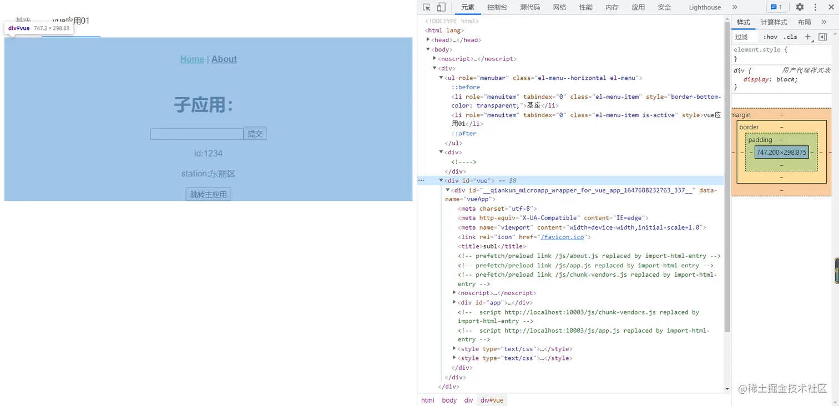The height and width of the screenshot is (406, 839).
Task: Open the actions ellipsis beside div id="vue"
Action: pyautogui.click(x=421, y=180)
